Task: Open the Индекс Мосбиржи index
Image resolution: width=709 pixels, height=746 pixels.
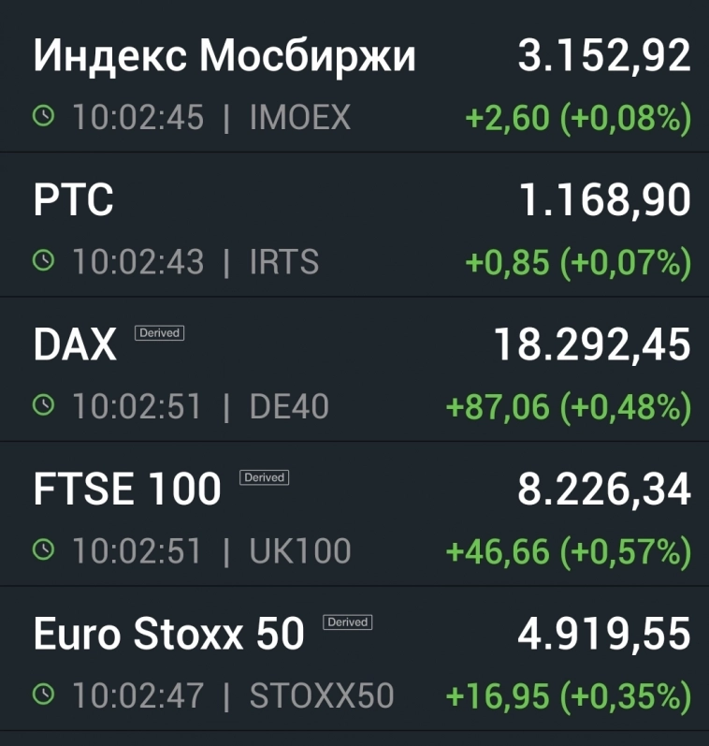Action: (x=224, y=56)
